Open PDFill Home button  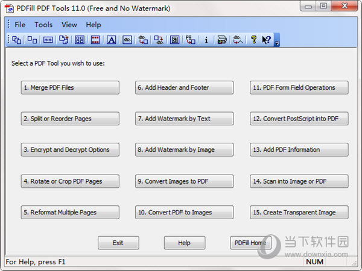pyautogui.click(x=251, y=243)
